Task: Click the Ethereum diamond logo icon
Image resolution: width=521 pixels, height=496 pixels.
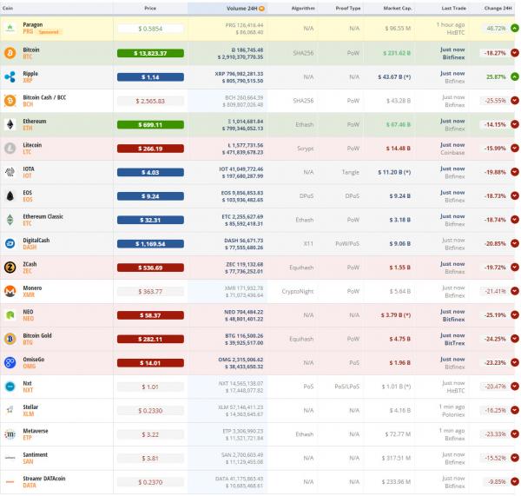Action: point(10,124)
